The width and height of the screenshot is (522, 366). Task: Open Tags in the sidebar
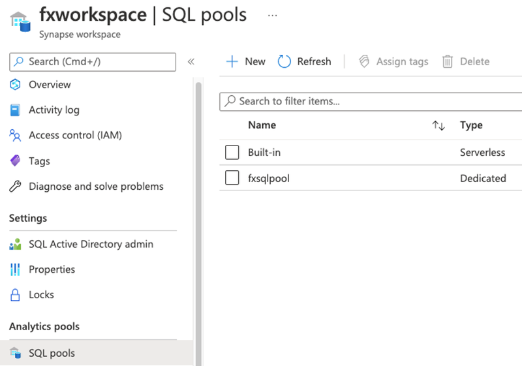pos(39,161)
